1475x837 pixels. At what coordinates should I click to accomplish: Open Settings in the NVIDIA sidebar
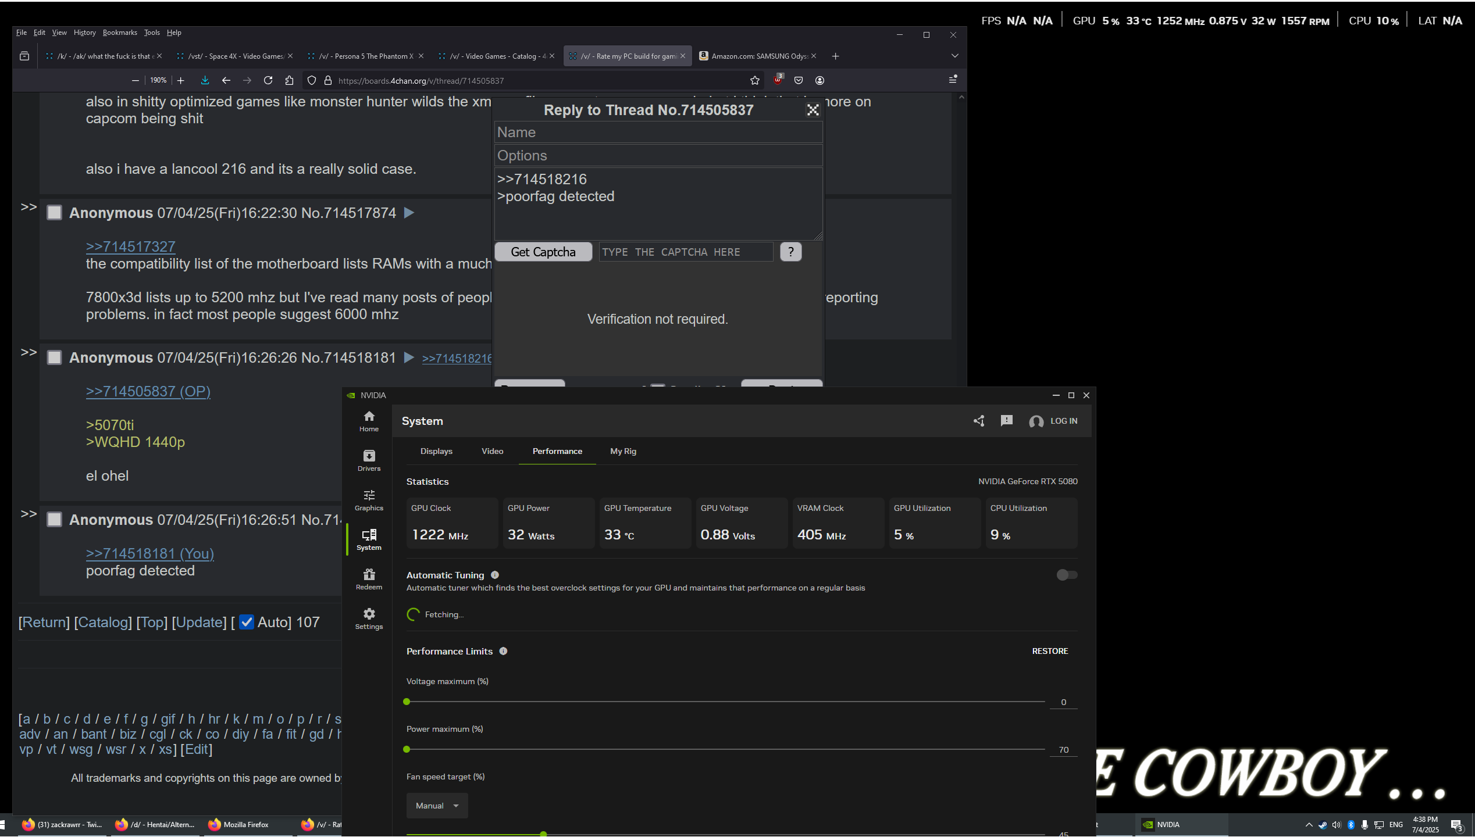369,619
